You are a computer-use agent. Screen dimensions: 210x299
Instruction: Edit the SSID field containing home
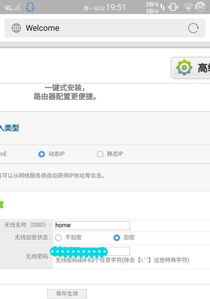pyautogui.click(x=92, y=225)
